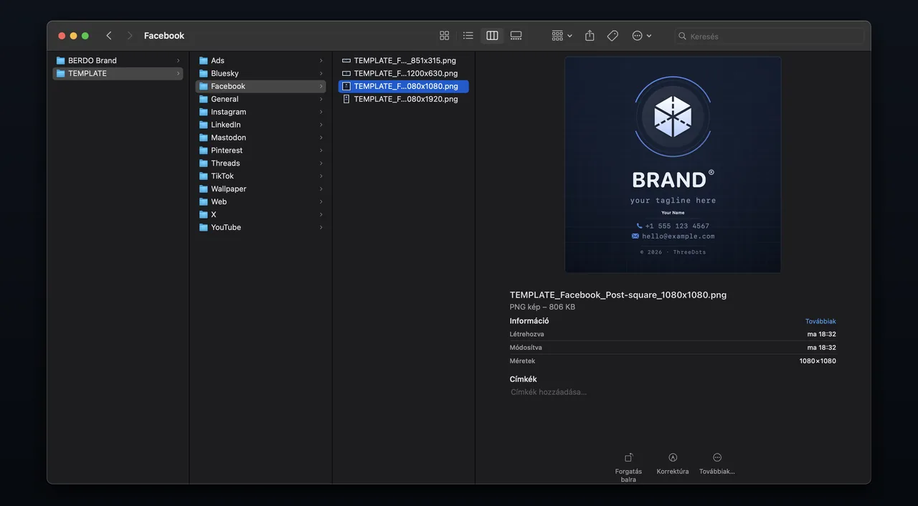Image resolution: width=918 pixels, height=506 pixels.
Task: Click Címkék hozzáadása tag field
Action: click(549, 393)
